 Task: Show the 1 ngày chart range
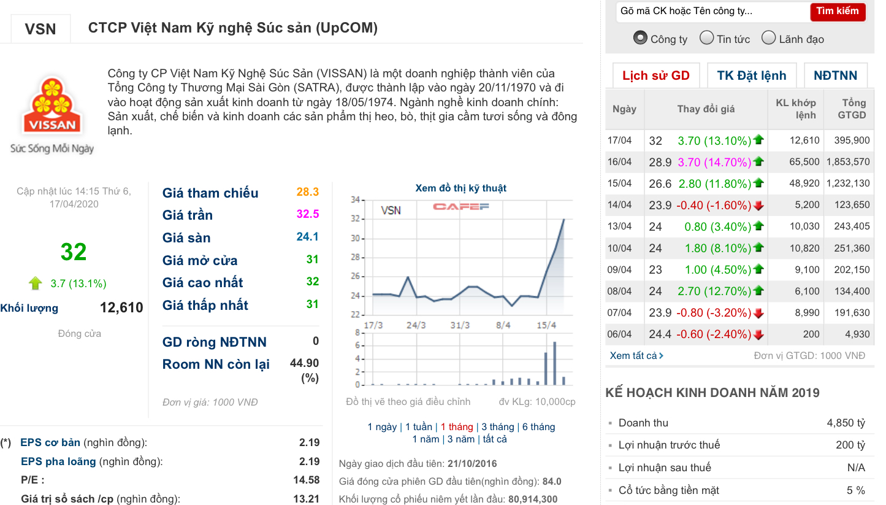pyautogui.click(x=382, y=426)
